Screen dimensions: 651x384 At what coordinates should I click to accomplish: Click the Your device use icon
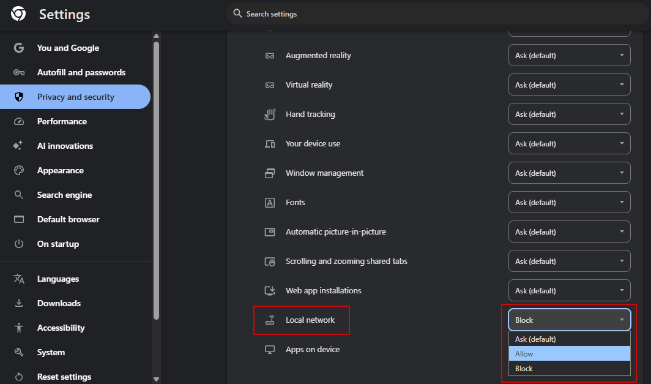[270, 144]
